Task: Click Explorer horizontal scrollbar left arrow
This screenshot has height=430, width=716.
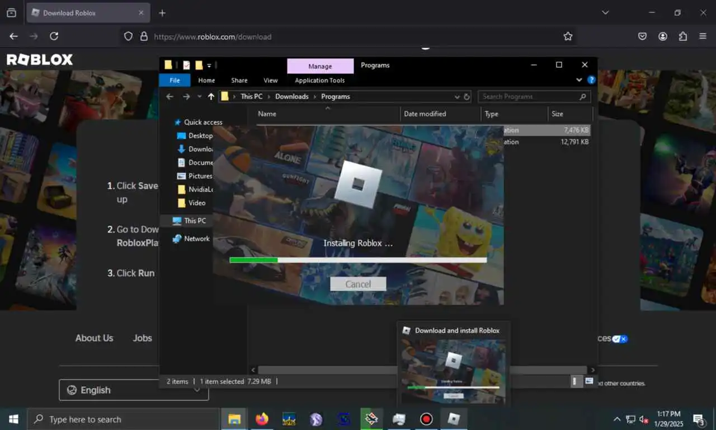Action: [x=253, y=370]
